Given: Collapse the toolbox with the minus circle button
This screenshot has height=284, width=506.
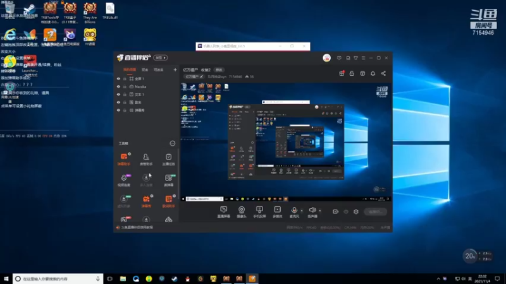Looking at the screenshot, I should click(x=173, y=143).
